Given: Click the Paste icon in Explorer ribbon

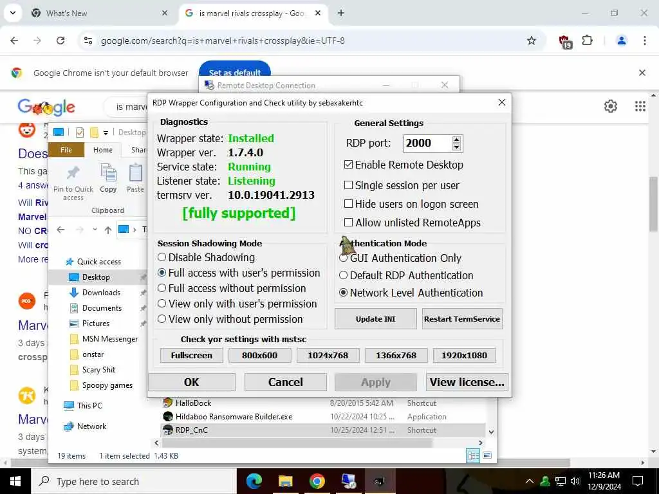Looking at the screenshot, I should 135,172.
